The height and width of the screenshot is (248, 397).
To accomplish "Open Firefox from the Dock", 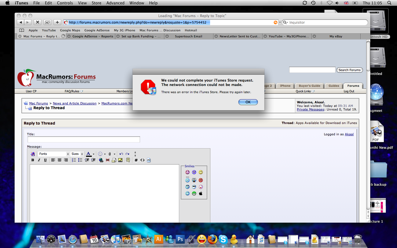I will pos(212,239).
